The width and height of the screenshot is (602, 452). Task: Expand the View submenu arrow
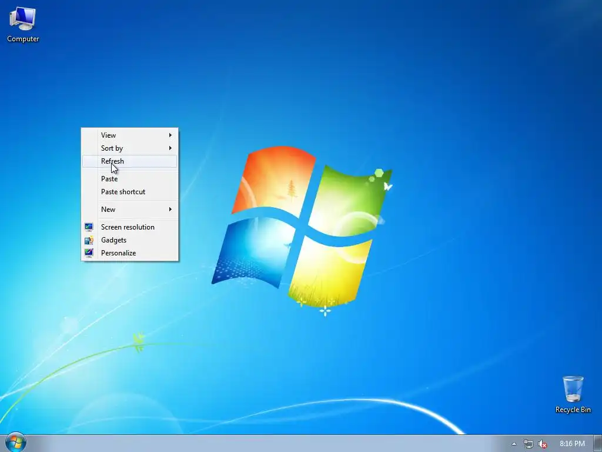170,135
